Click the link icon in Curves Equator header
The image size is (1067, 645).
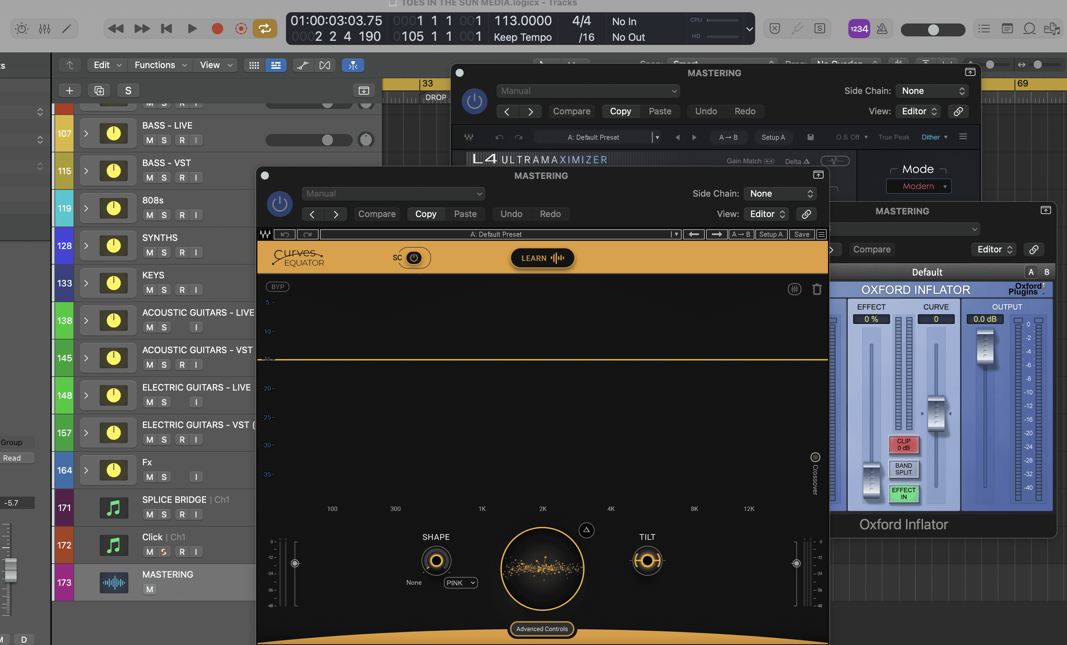point(806,214)
